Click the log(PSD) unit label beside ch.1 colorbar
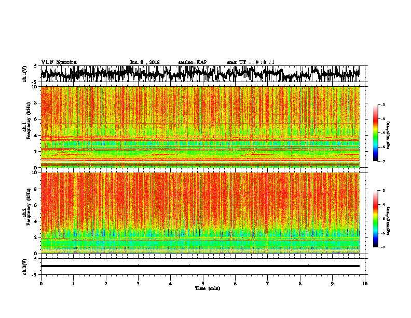 (389, 136)
